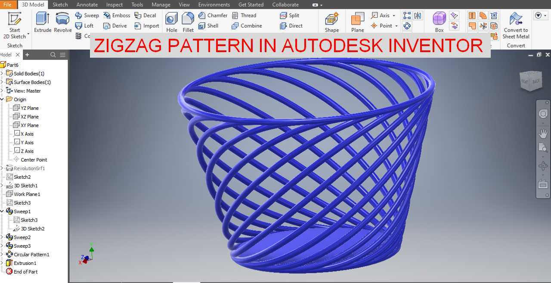Image resolution: width=551 pixels, height=283 pixels.
Task: Activate the Sweep command
Action: [x=87, y=16]
